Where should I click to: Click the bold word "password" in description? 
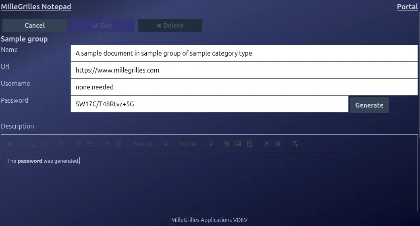coord(30,161)
